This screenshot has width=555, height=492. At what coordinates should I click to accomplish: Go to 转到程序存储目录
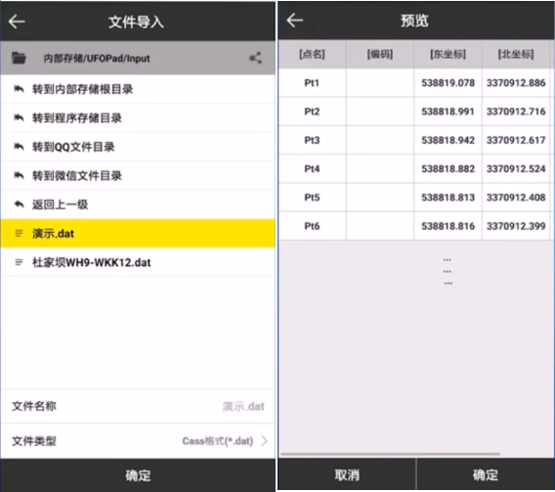[x=138, y=117]
